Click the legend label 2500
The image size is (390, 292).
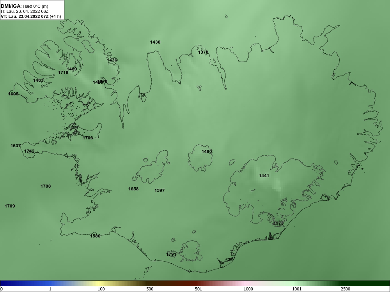click(346, 289)
